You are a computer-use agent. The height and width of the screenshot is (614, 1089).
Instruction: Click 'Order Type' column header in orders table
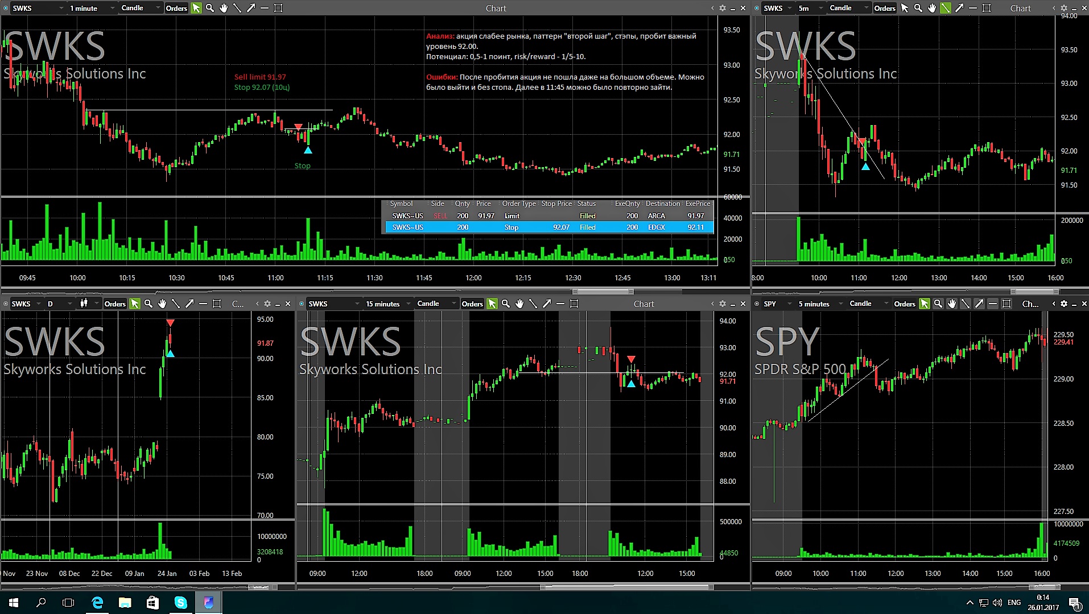519,204
